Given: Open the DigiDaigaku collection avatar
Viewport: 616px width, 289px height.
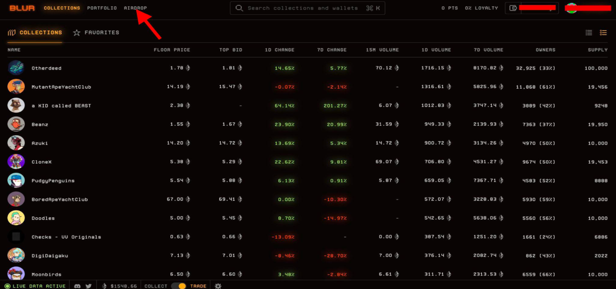Looking at the screenshot, I should tap(16, 256).
